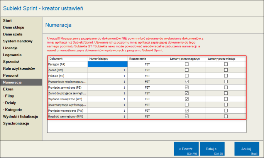Uncheck Łamany przez magazyn for Wydanie zewnętrzne (WZ)

coord(187,99)
